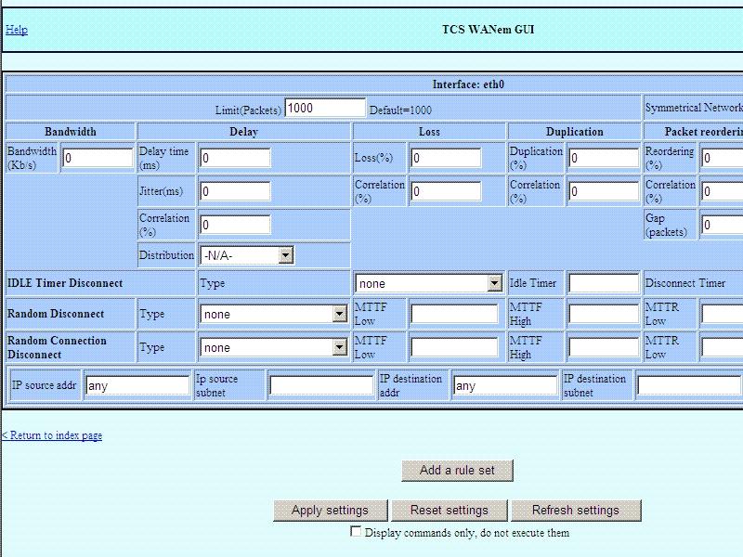This screenshot has height=557, width=743.
Task: Open the Help link
Action: 17,30
